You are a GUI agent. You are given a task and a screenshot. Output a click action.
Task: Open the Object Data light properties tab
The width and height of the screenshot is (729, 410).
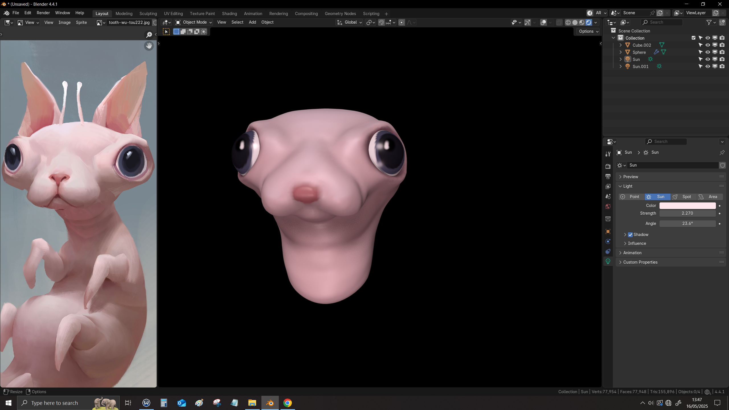coord(608,261)
